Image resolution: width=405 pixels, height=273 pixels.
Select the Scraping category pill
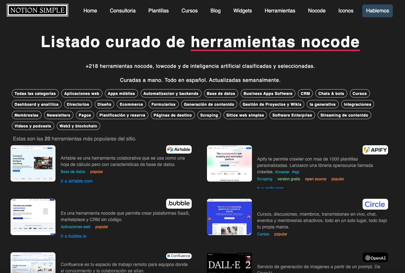[x=209, y=115]
